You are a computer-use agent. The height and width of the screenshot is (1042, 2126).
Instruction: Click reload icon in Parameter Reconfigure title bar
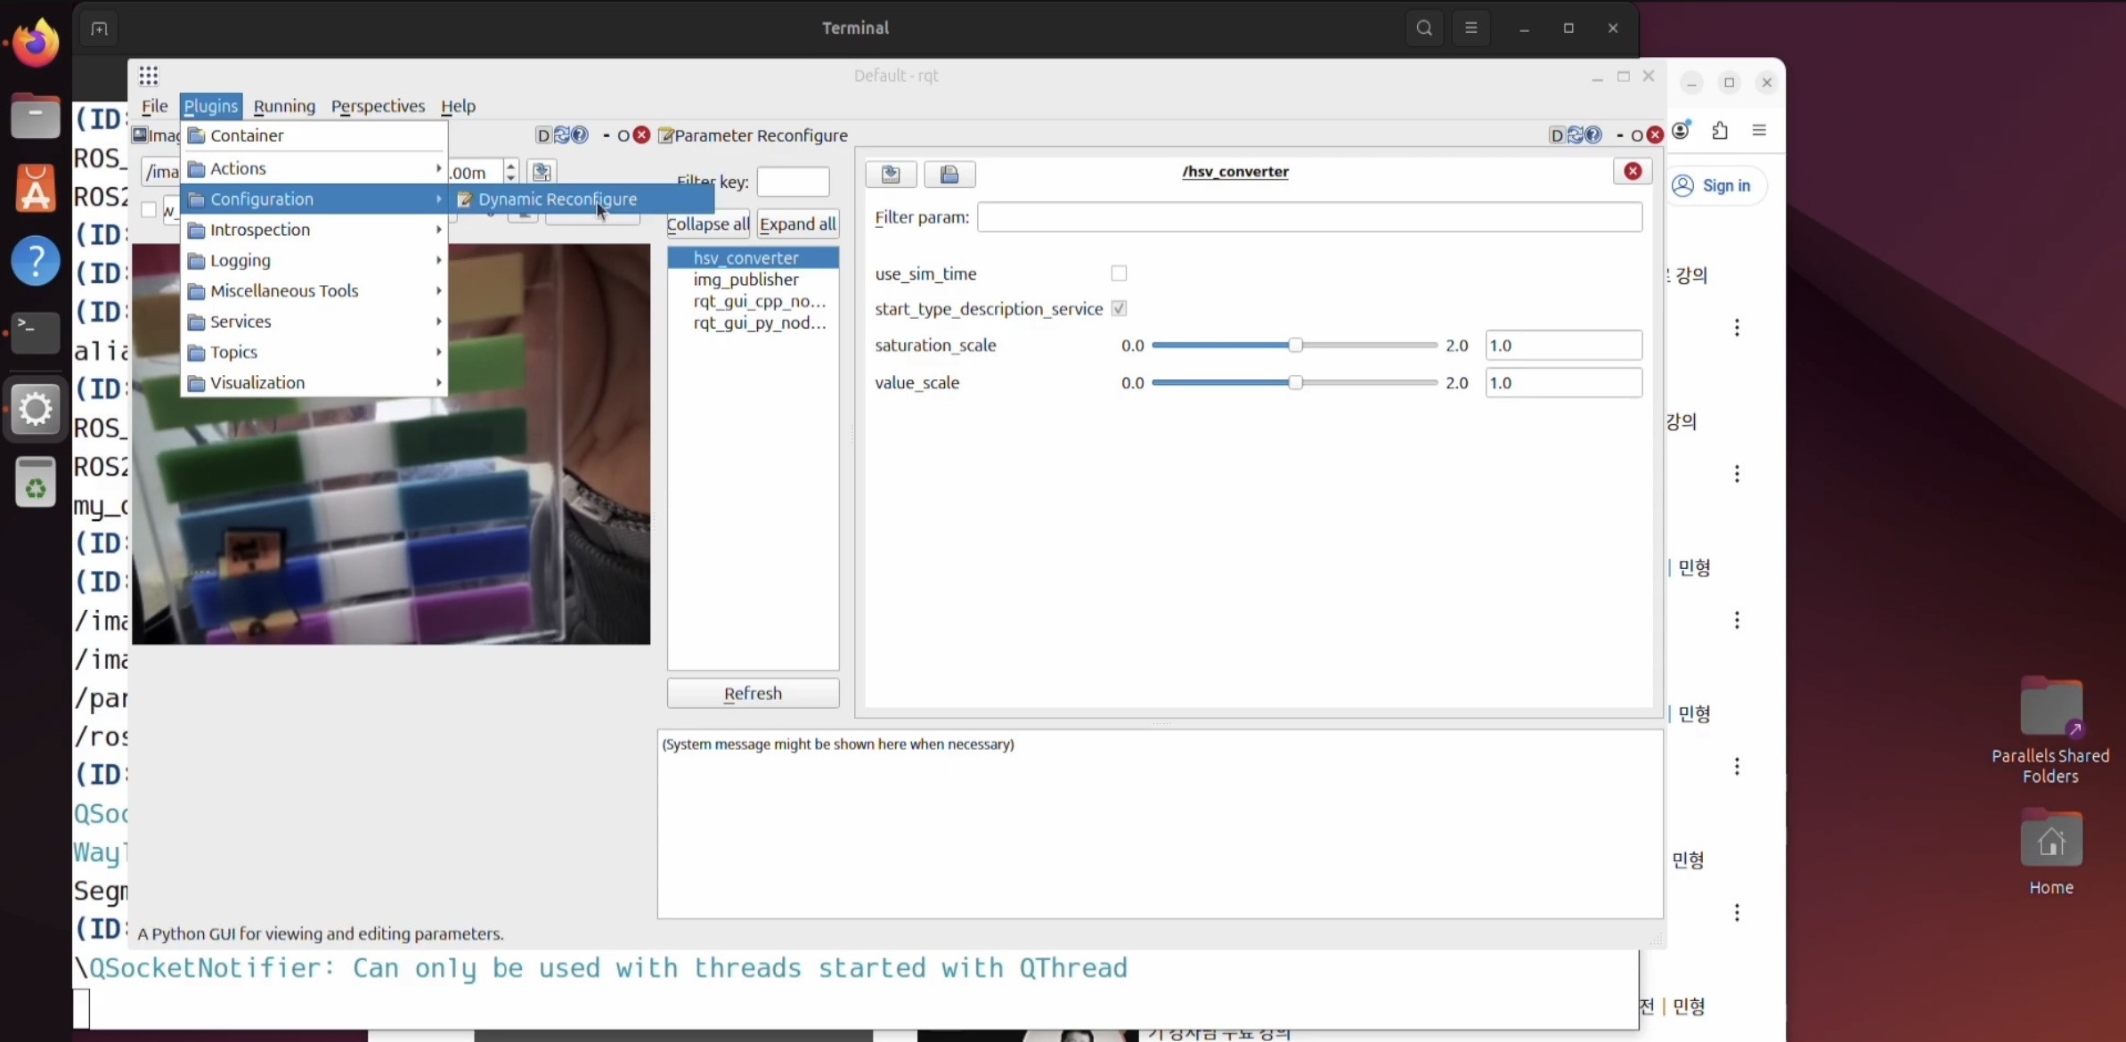[x=1575, y=135]
